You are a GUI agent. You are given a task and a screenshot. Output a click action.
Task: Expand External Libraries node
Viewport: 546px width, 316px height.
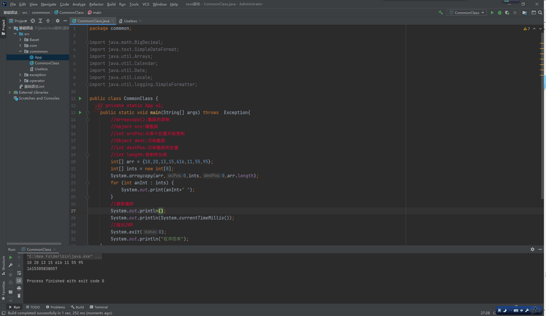click(10, 92)
